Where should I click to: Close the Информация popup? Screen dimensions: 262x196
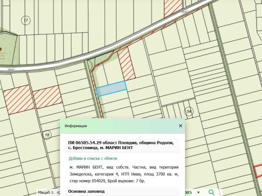181,126
